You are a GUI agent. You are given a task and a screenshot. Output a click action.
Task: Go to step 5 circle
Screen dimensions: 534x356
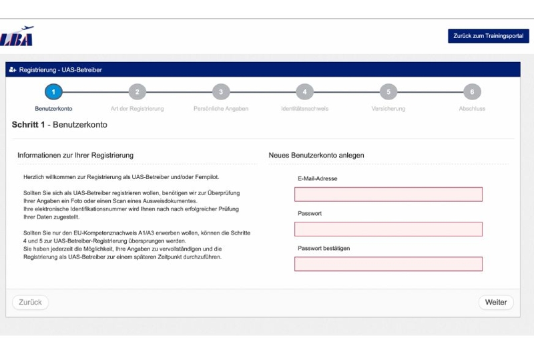[388, 92]
